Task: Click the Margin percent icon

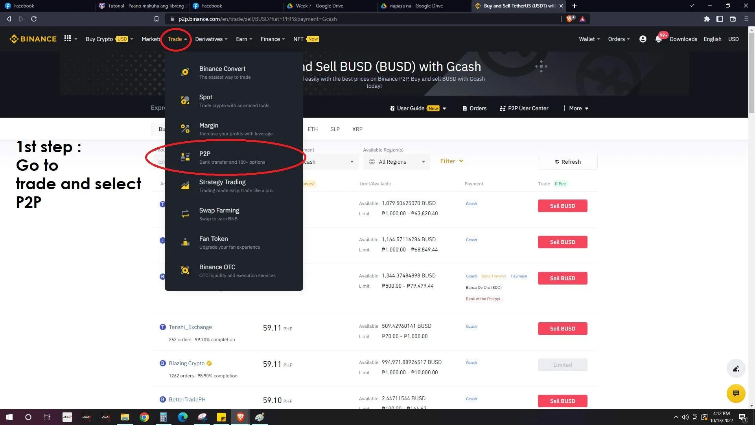Action: [x=185, y=129]
